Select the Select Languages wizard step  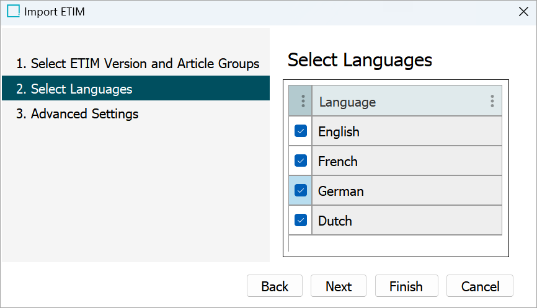(x=82, y=89)
